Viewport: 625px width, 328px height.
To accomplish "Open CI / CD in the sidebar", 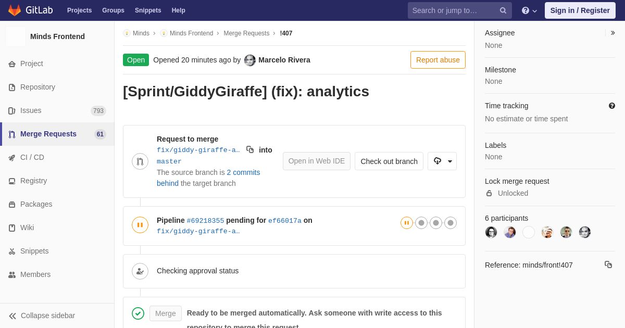I will [57, 157].
